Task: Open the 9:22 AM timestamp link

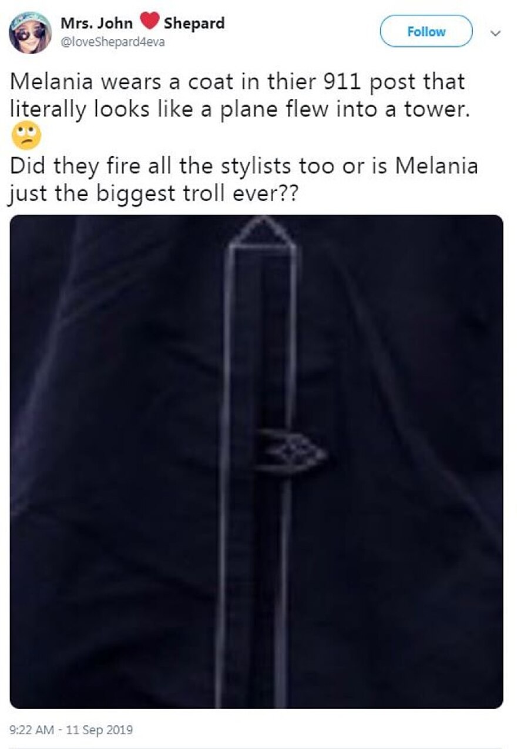Action: tap(32, 730)
